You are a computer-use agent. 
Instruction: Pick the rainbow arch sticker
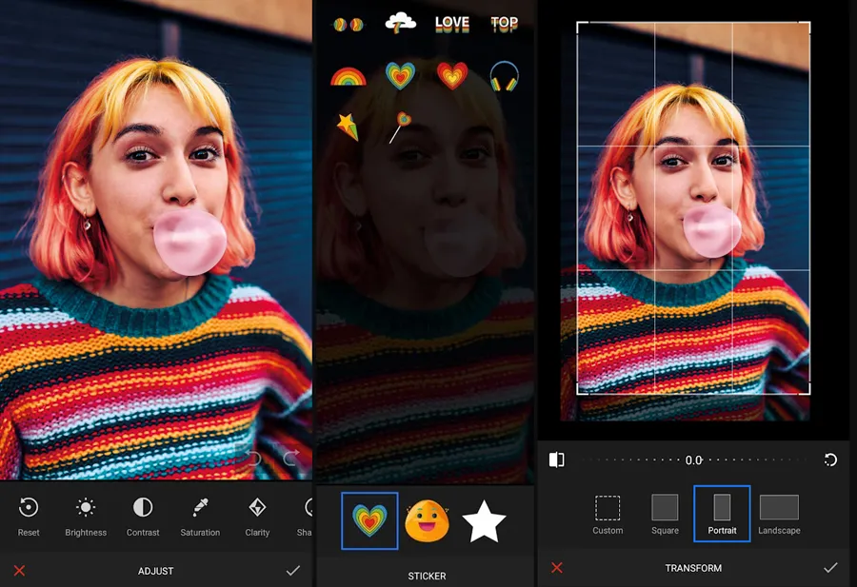pyautogui.click(x=348, y=76)
